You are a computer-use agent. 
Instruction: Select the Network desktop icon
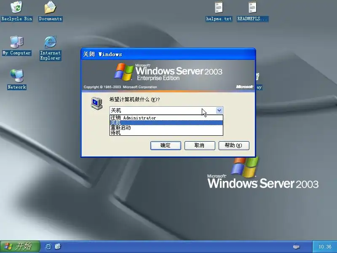(17, 79)
